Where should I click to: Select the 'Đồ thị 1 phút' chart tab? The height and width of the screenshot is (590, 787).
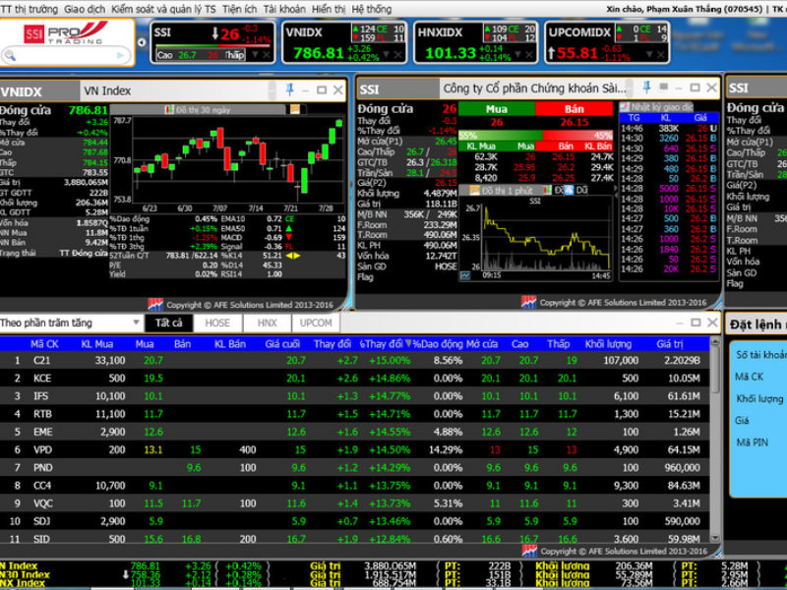(500, 191)
